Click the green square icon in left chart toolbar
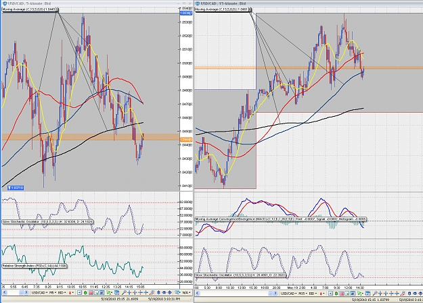 click(x=85, y=292)
